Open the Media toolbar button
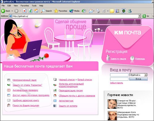The height and width of the screenshot is (121, 154). coord(75,11)
